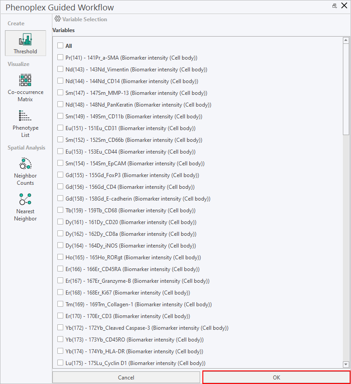Check the 143Nd_Vimentin variable
Viewport: 351px width, 384px height.
[60, 69]
